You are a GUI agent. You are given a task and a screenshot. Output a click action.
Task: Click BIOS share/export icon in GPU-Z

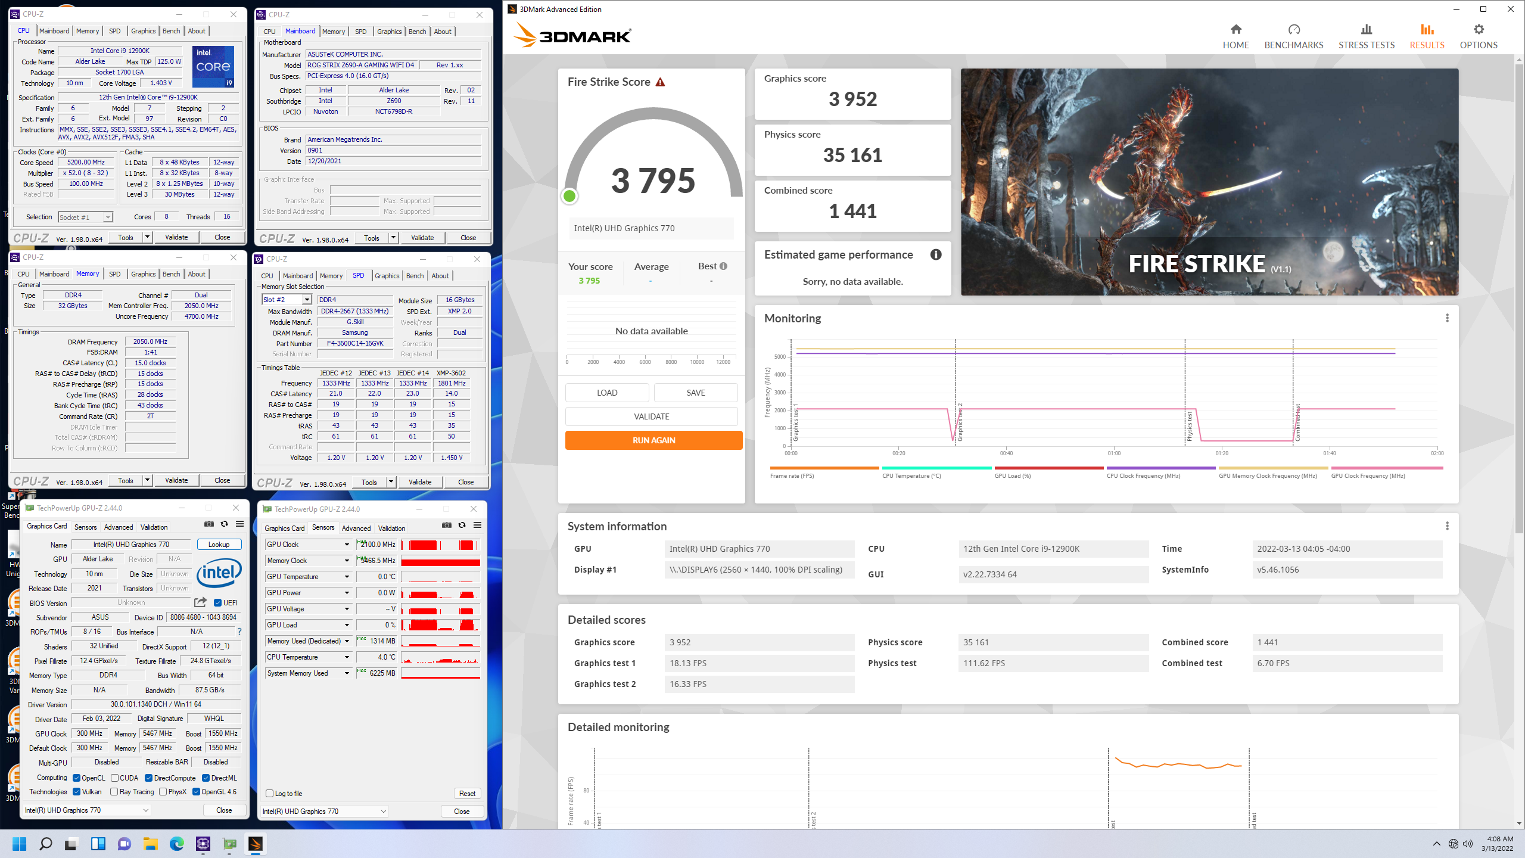(x=200, y=602)
